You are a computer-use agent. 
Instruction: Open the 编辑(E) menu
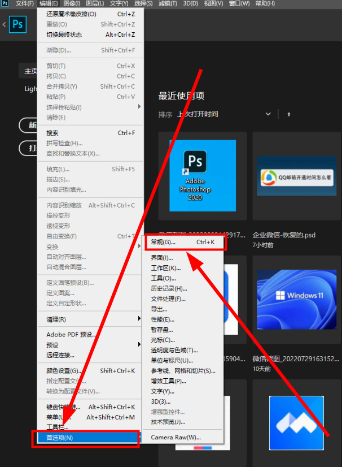click(x=49, y=3)
